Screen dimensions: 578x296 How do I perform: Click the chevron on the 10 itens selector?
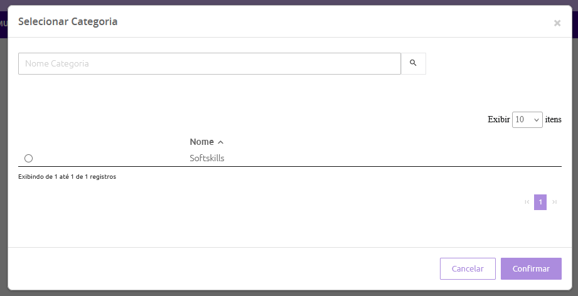click(536, 119)
